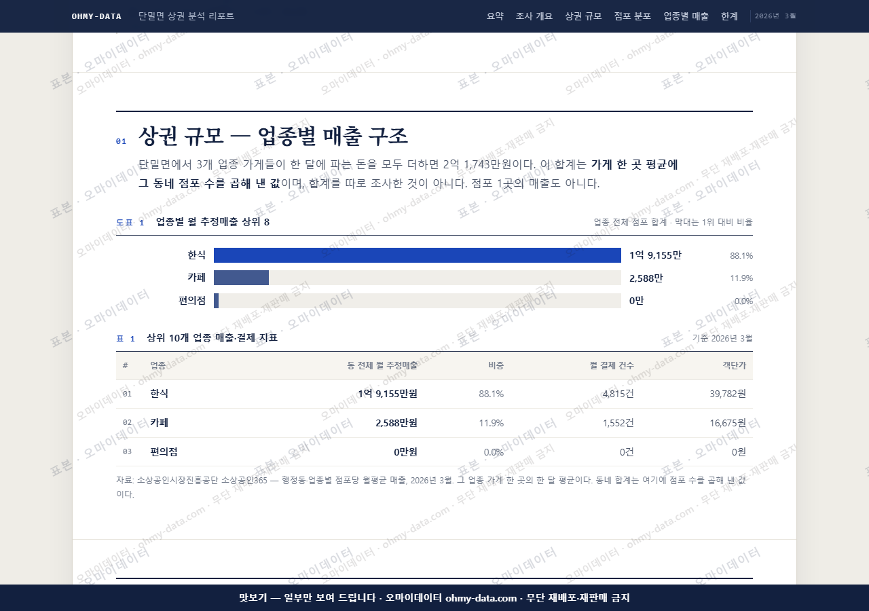This screenshot has width=869, height=611.
Task: Click the 카페 label in the bar chart
Action: (x=197, y=278)
